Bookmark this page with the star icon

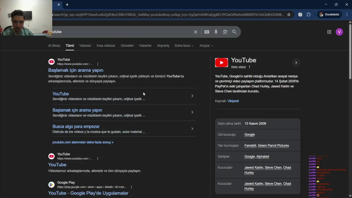tap(289, 15)
